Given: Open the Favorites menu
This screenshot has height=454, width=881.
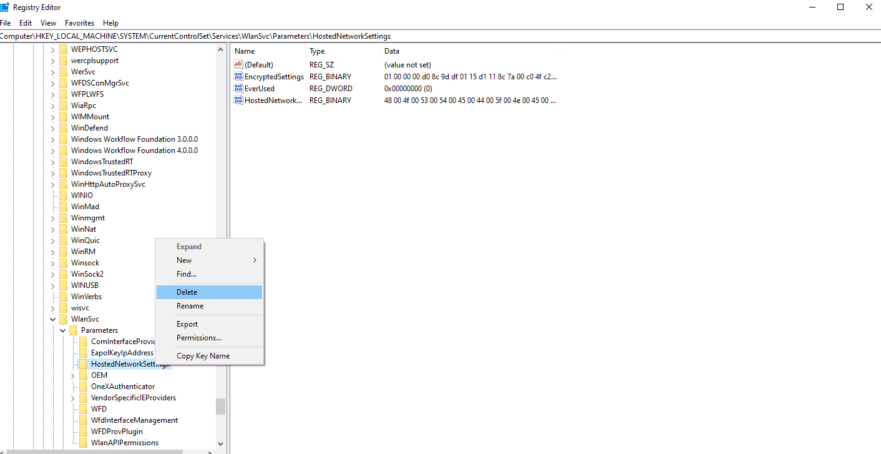Looking at the screenshot, I should [79, 22].
